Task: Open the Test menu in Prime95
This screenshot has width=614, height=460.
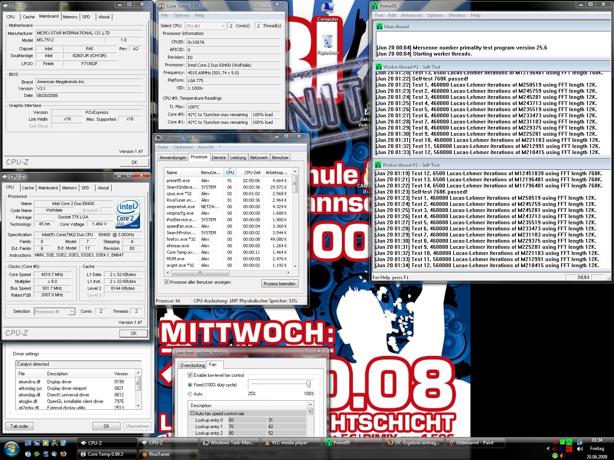Action: 379,15
